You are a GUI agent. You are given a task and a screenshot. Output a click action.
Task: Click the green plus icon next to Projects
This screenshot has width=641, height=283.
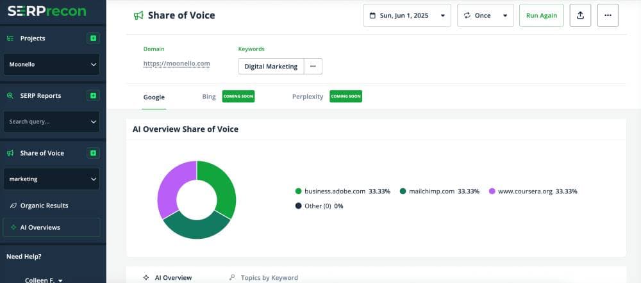[94, 38]
